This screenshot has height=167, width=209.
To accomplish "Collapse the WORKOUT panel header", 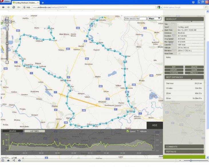I will [184, 19].
